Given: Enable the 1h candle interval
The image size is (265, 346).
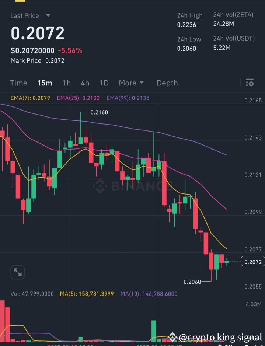Looking at the screenshot, I should pyautogui.click(x=66, y=83).
